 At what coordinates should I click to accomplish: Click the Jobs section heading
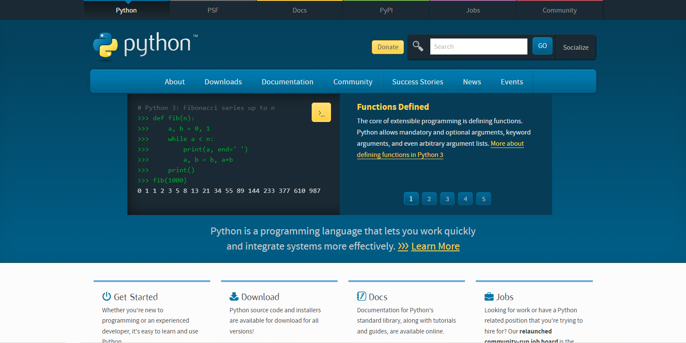point(505,297)
